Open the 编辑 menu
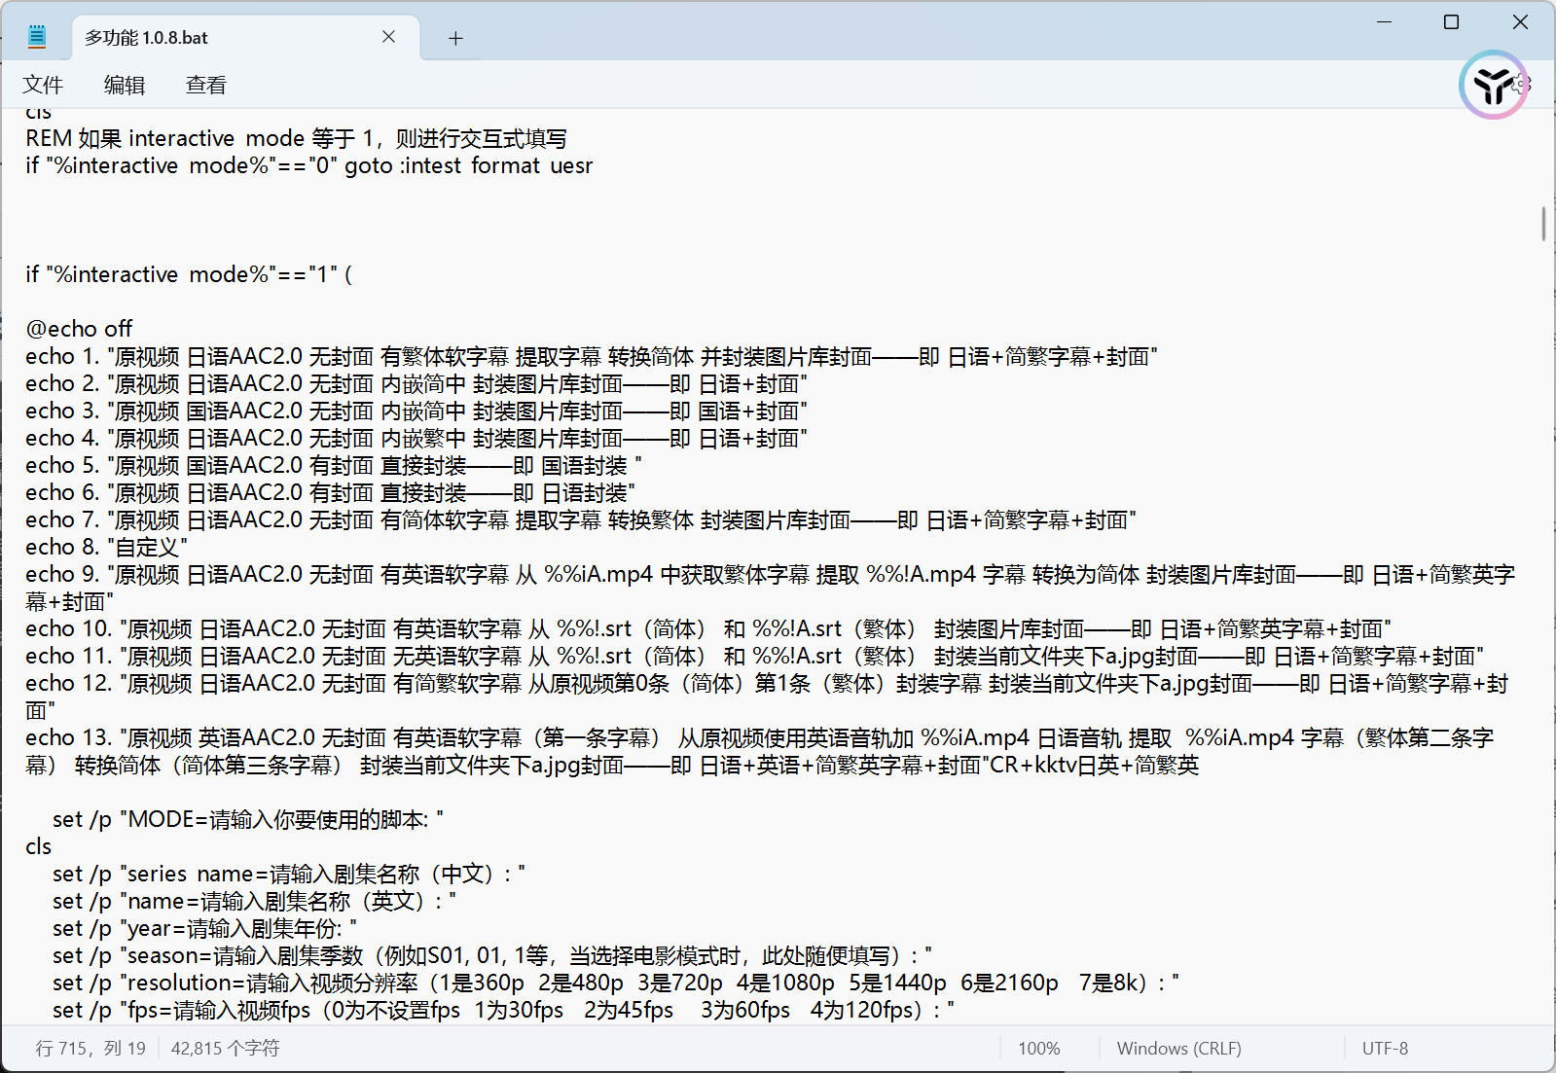This screenshot has height=1073, width=1556. (125, 86)
